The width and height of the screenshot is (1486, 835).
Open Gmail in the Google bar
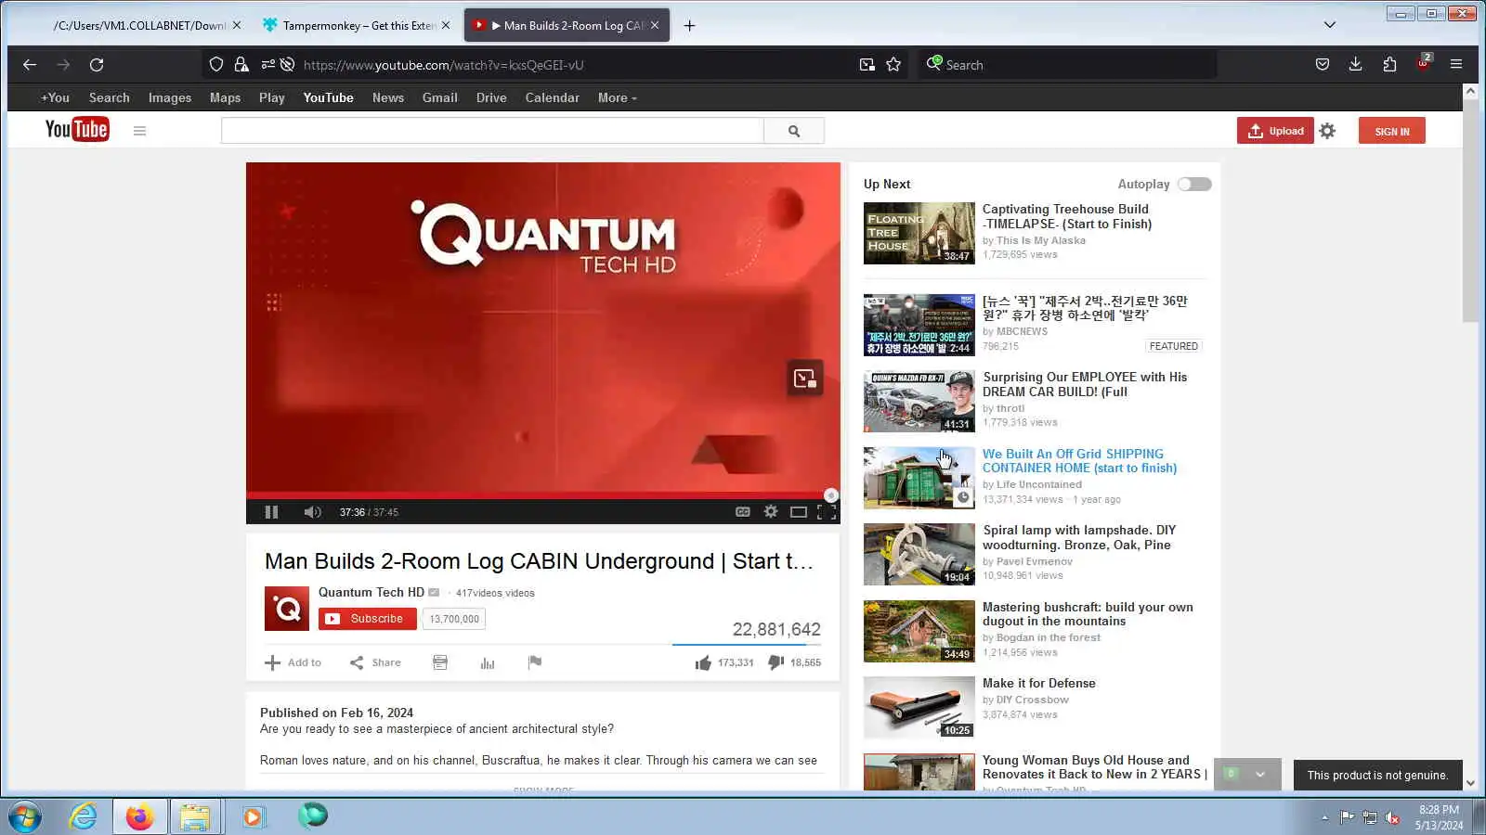click(x=440, y=97)
